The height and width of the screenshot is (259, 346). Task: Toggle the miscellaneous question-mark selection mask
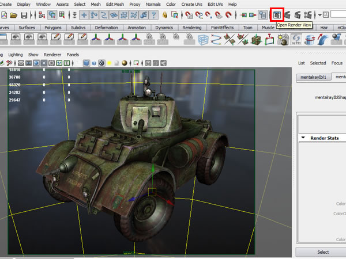point(153,15)
